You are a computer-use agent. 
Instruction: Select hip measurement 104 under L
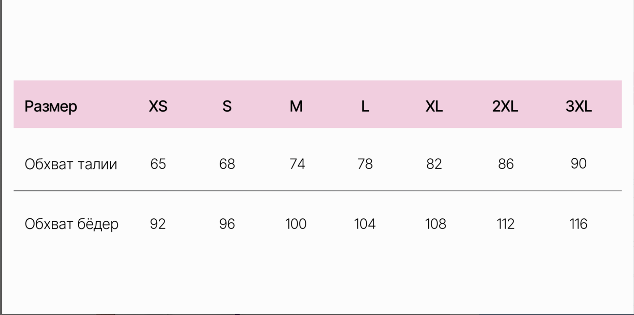click(x=365, y=224)
